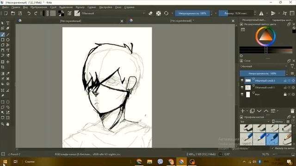
Task: Select the highlighted blue pencil brush preset
Action: (x=272, y=139)
